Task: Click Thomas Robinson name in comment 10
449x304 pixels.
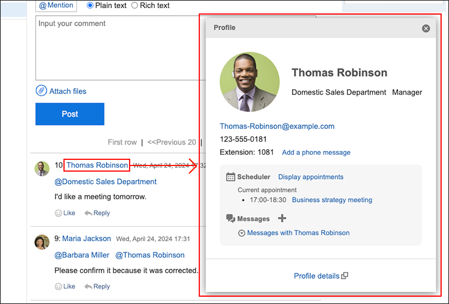Action: point(97,165)
